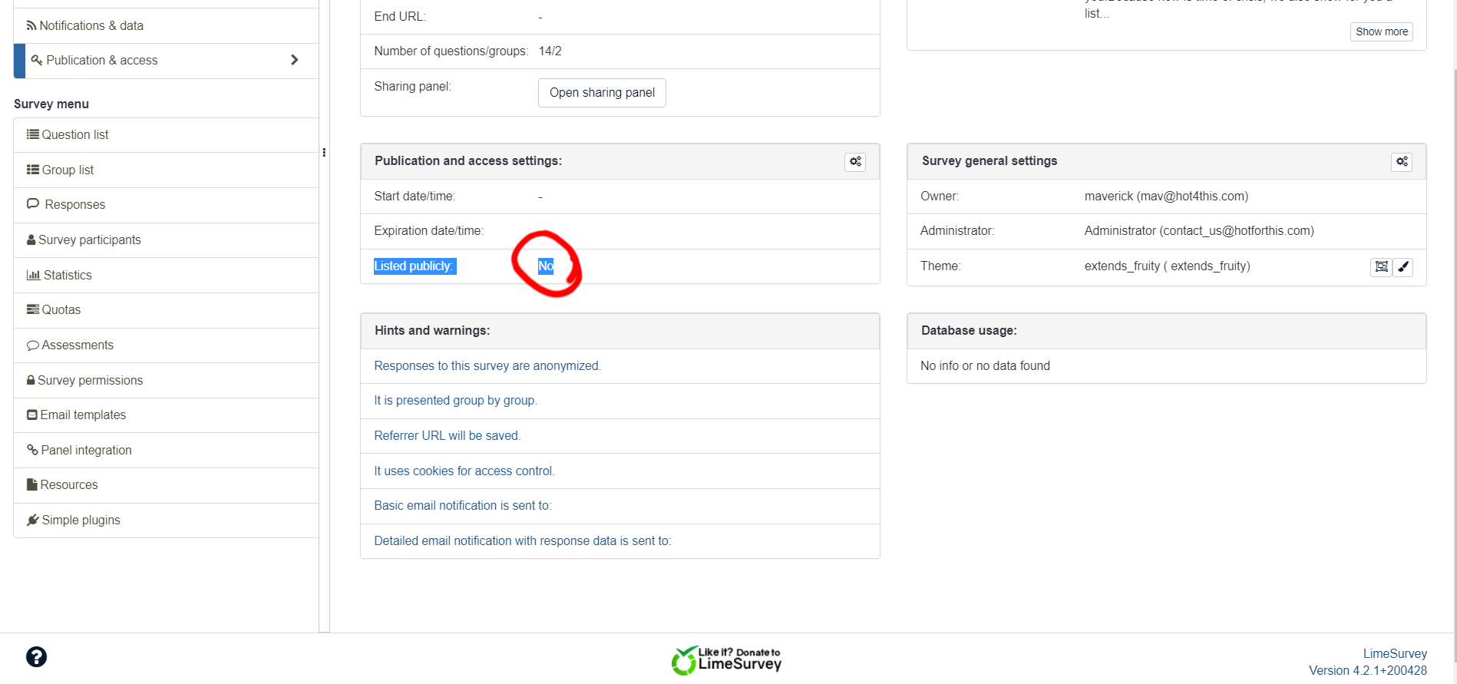Click the highlighted 'Listed publicly:' label

point(415,266)
